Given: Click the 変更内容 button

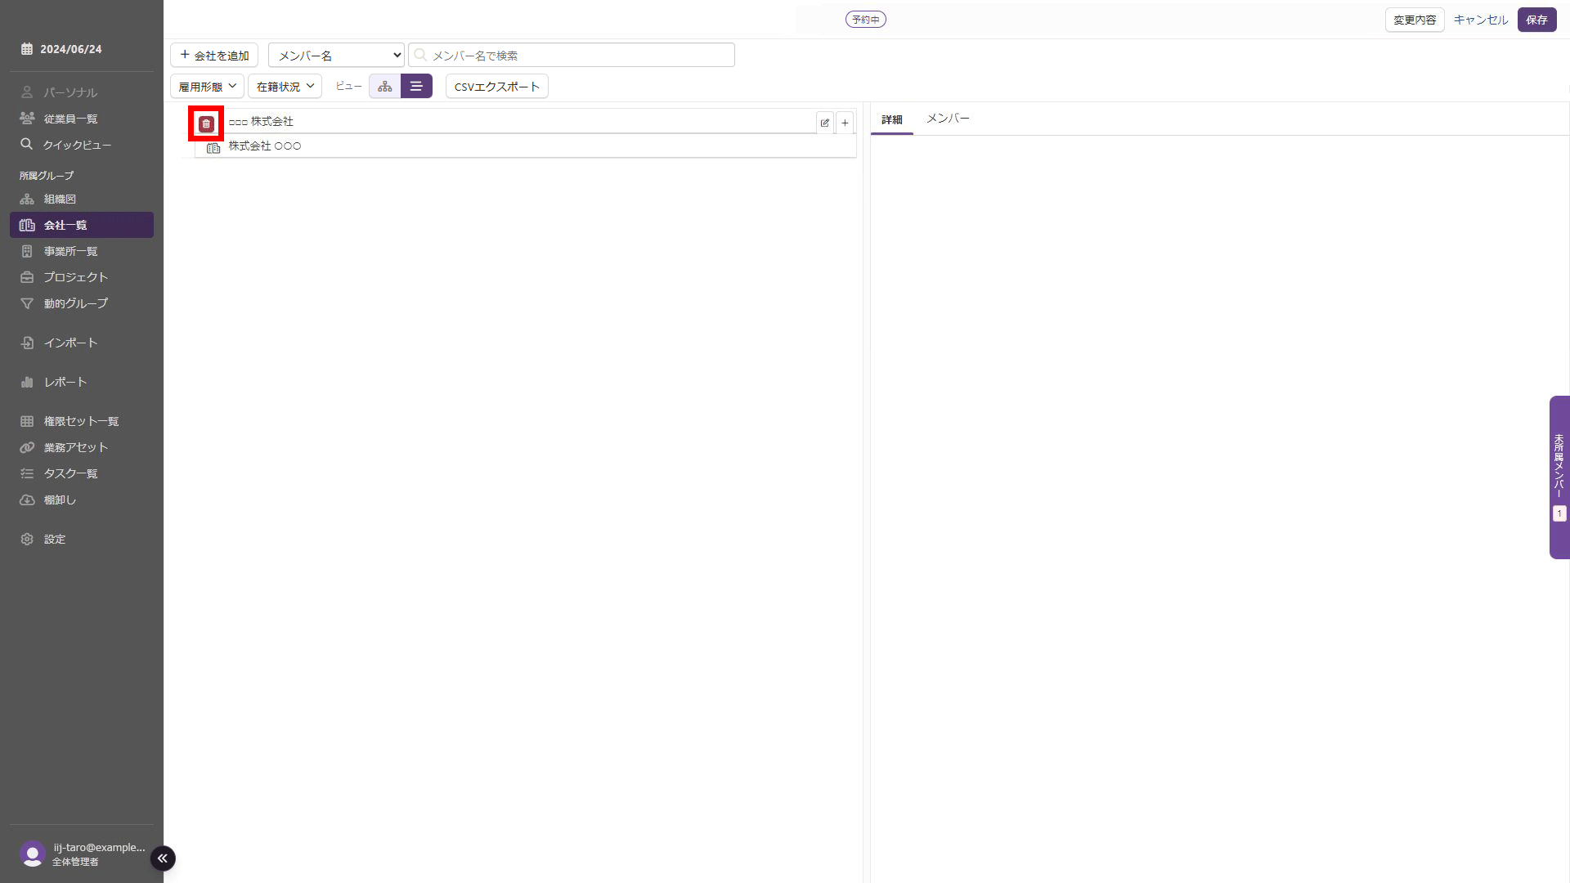Looking at the screenshot, I should click(1415, 20).
